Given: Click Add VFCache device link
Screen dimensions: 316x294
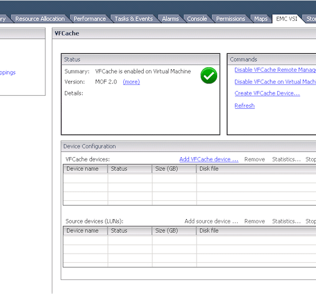Looking at the screenshot, I should pyautogui.click(x=209, y=159).
